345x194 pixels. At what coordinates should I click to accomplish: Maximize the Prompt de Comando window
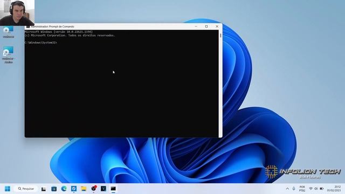[x=206, y=26]
